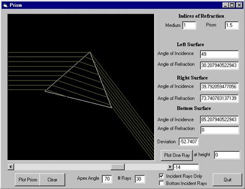Screen dimensions: 245x189
Task: Maximize the Prism window
Action: click(232, 5)
